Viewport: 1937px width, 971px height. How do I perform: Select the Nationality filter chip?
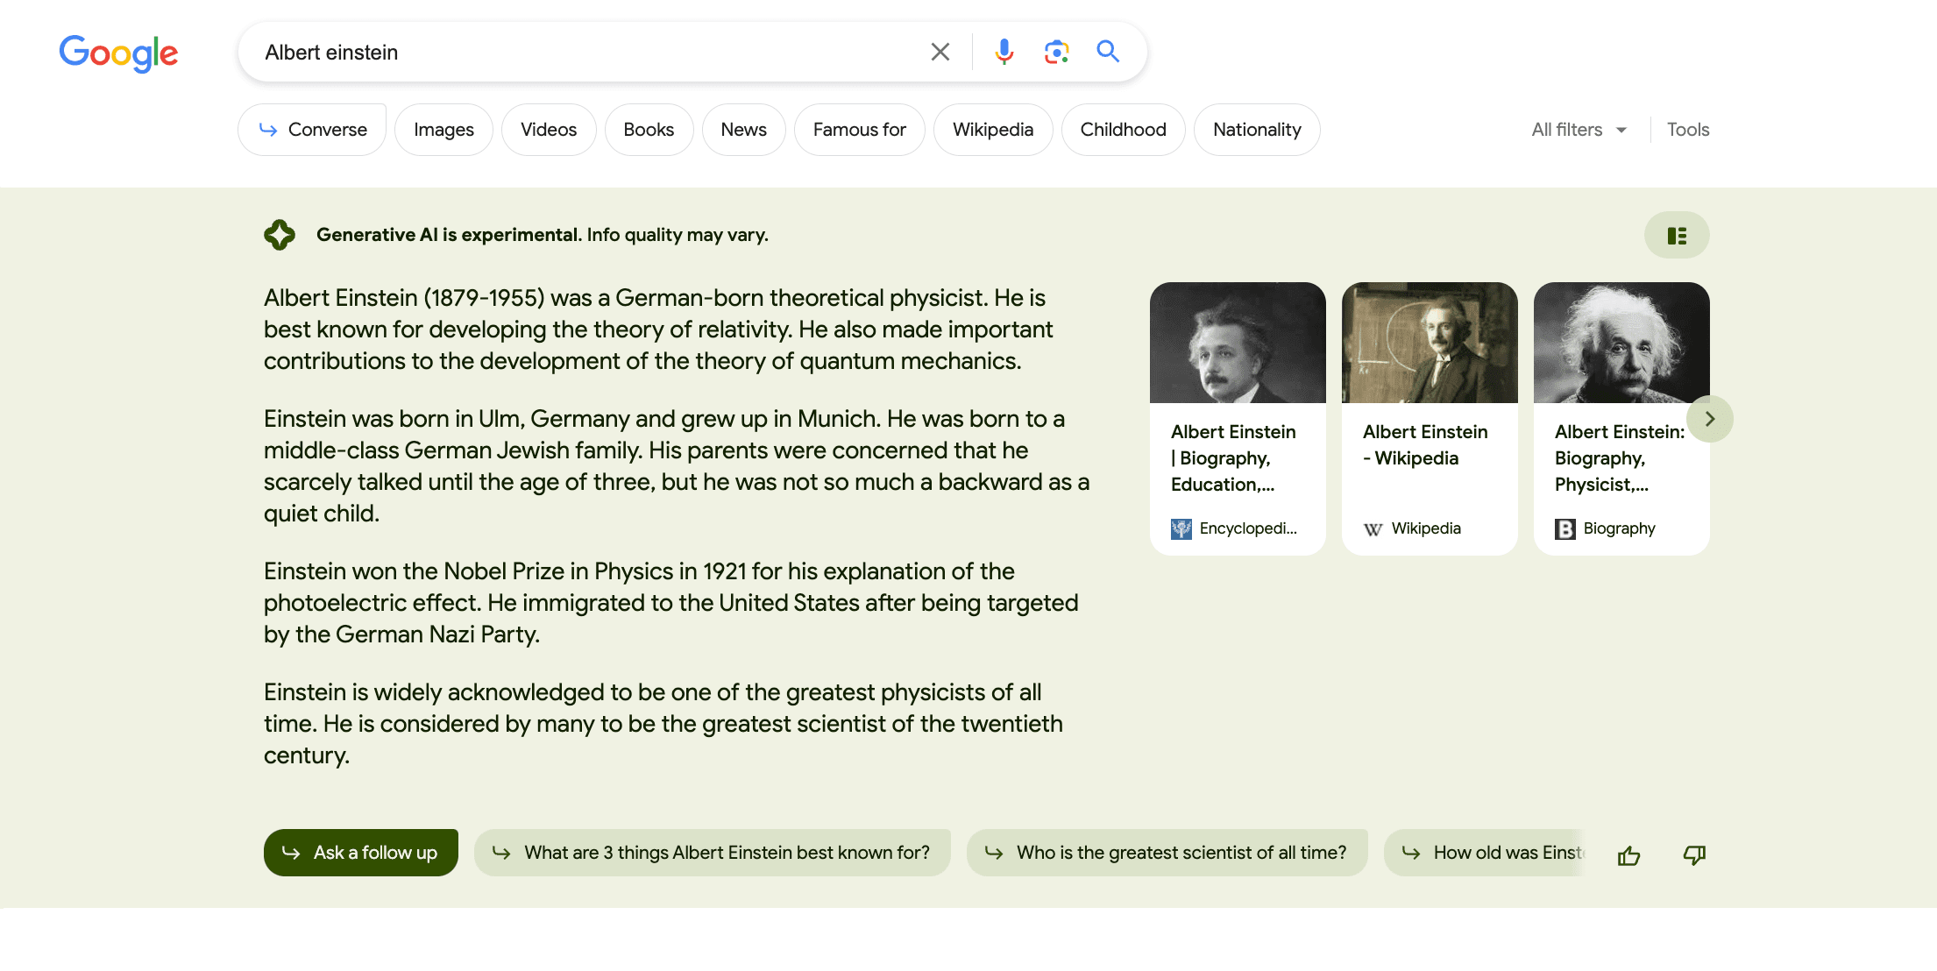point(1257,130)
